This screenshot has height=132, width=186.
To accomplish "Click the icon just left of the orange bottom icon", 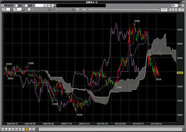I will coord(23,129).
